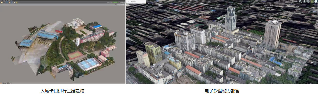Click the white circle toolbar icon
The width and height of the screenshot is (318, 96).
pos(14,2)
